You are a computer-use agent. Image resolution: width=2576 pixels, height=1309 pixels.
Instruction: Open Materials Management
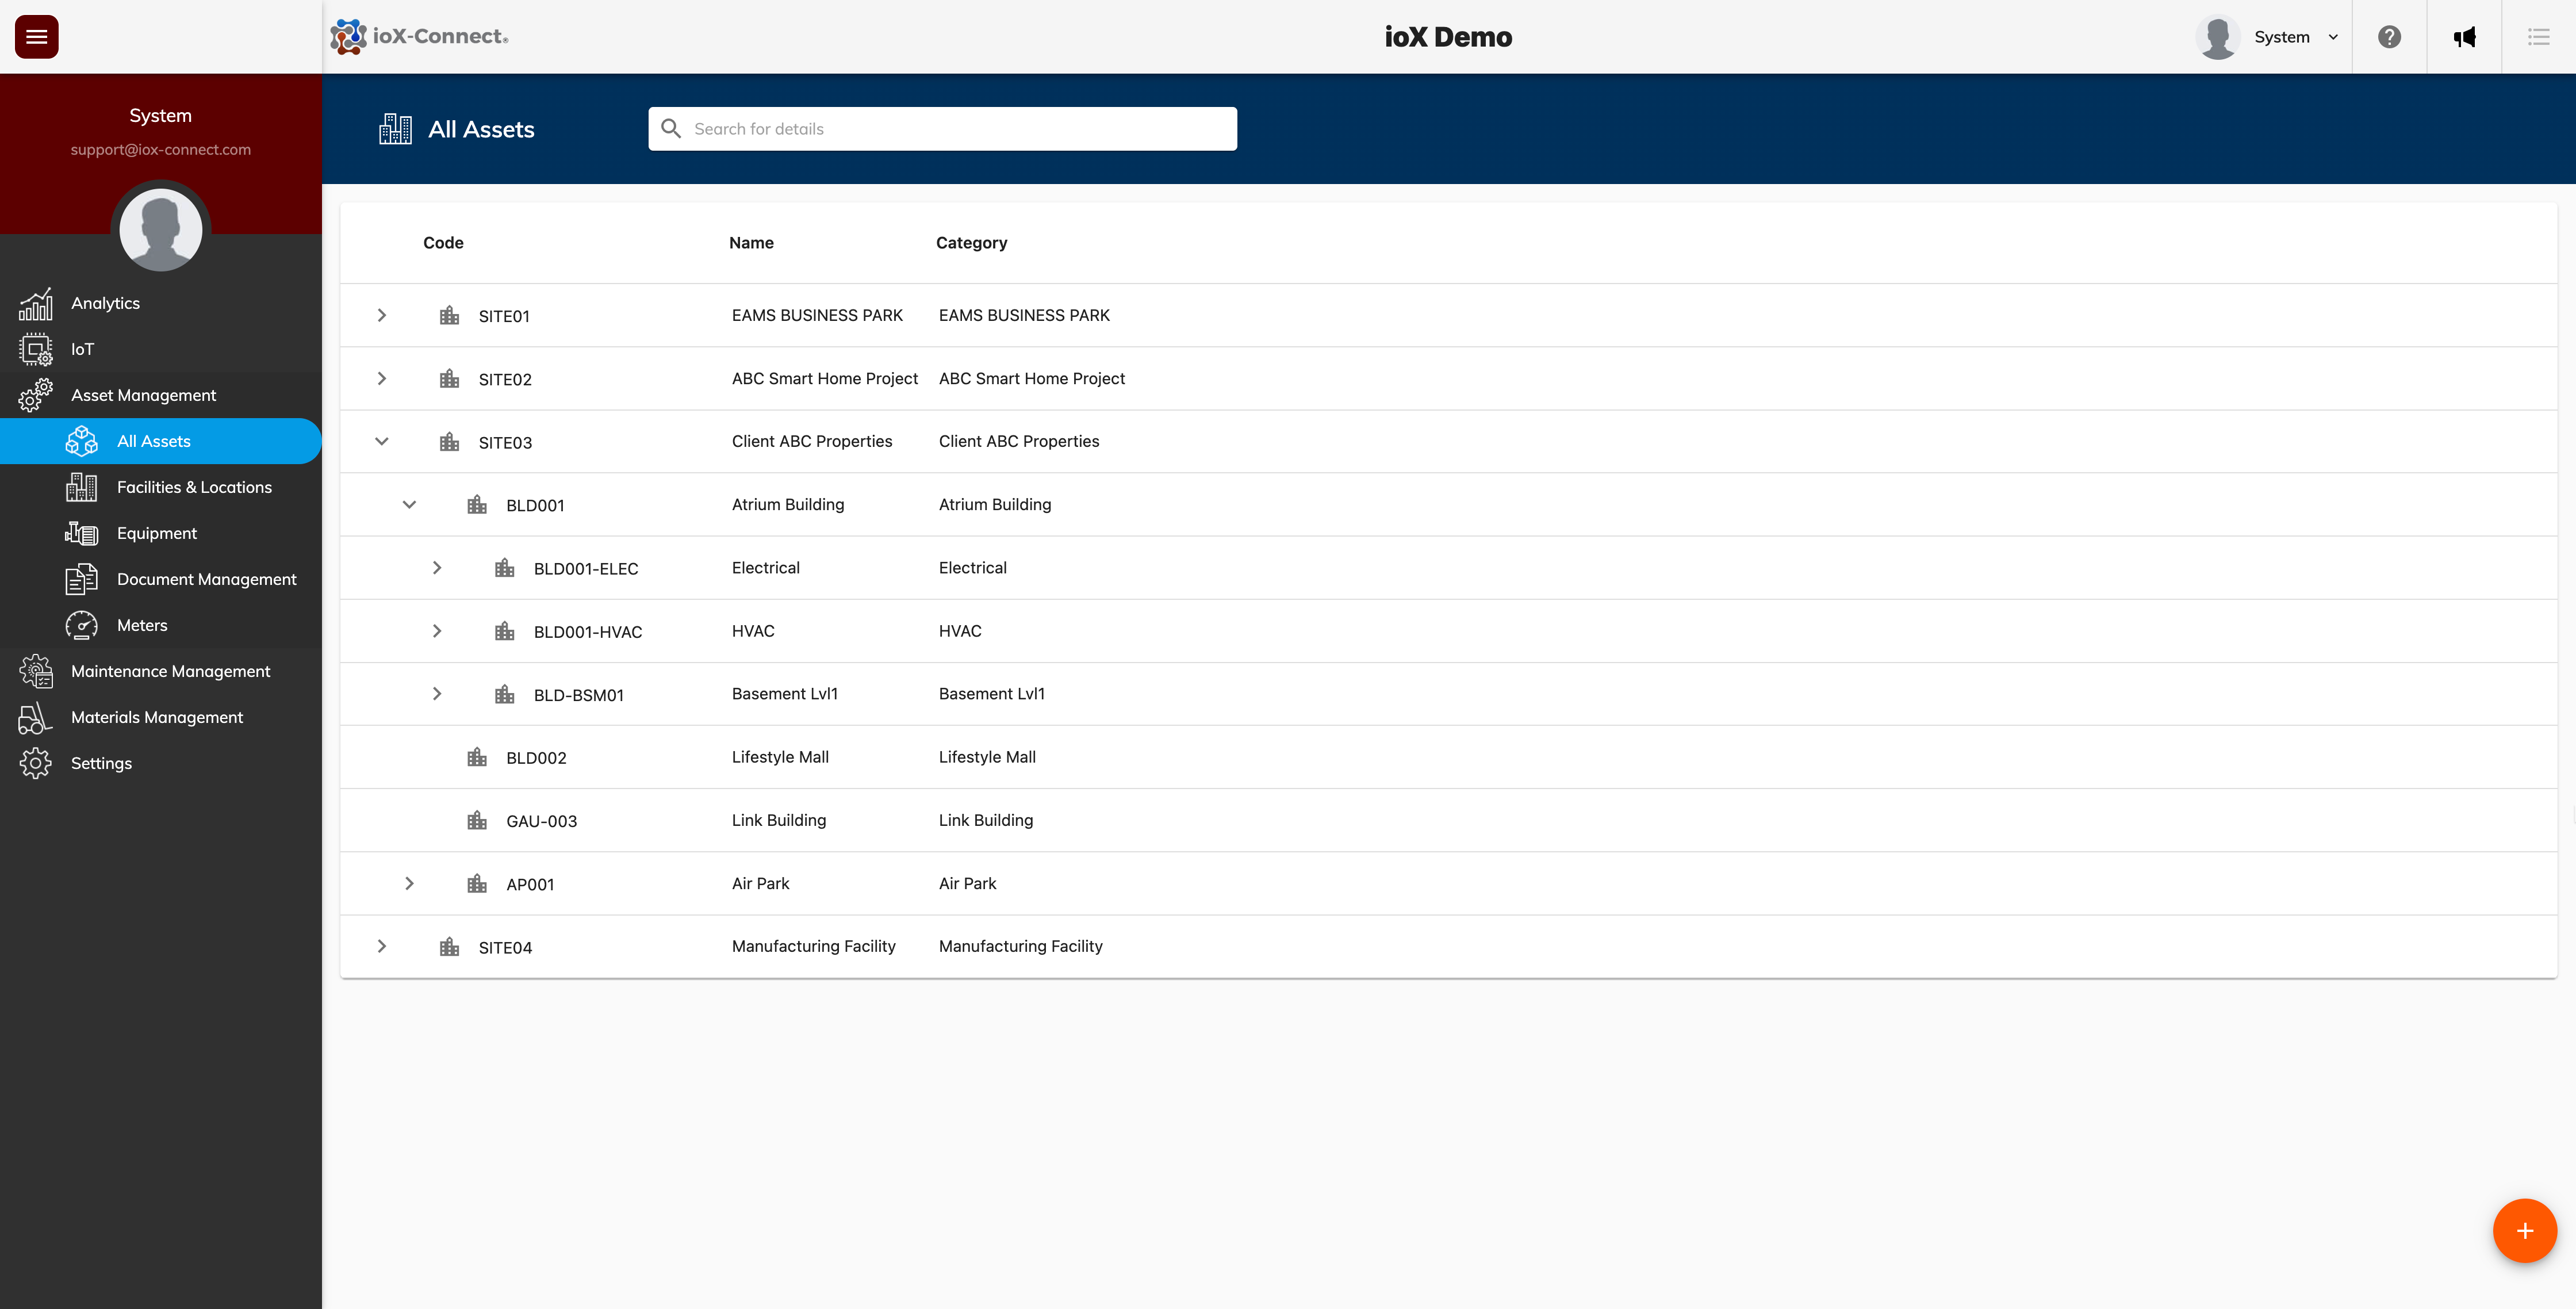coord(156,717)
